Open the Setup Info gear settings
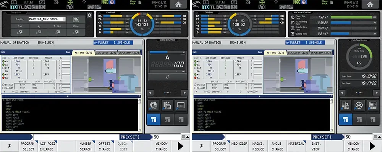 tap(89, 15)
